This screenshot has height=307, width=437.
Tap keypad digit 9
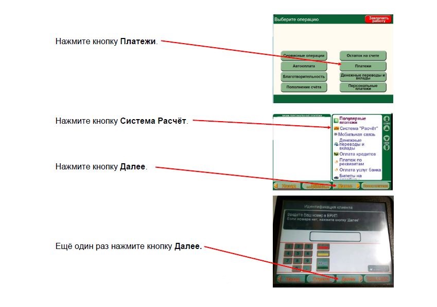307,261
